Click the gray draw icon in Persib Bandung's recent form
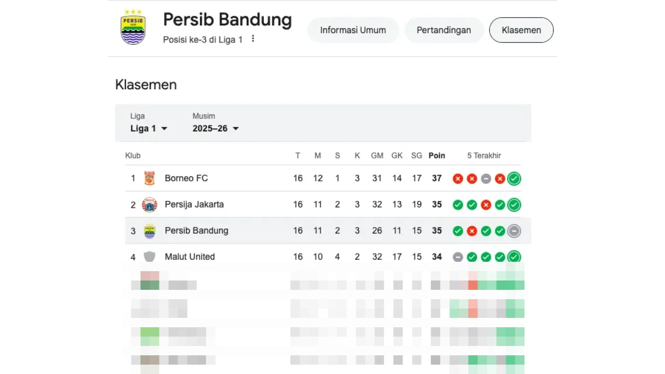665x374 pixels. coord(514,231)
